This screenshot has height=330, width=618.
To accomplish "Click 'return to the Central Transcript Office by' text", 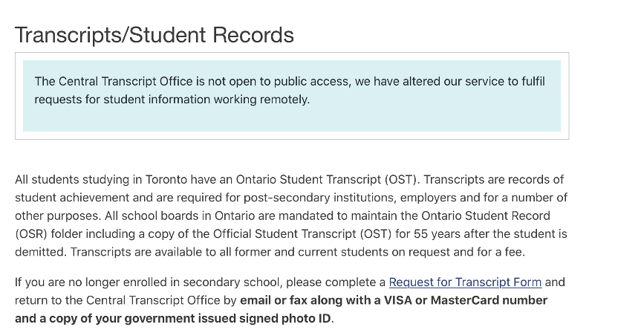I will (126, 300).
